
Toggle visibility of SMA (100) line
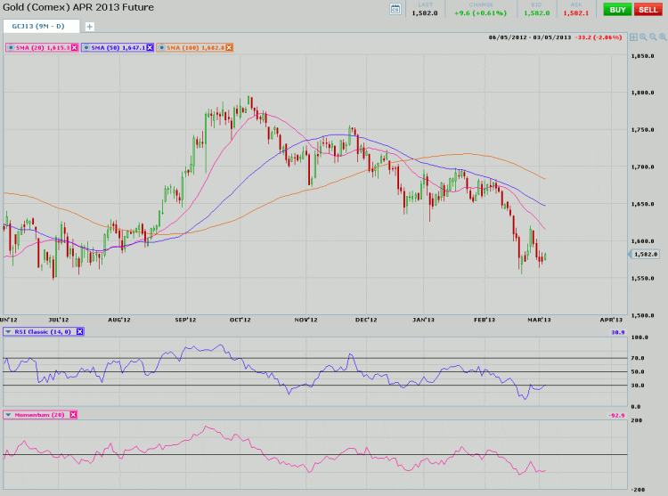coord(162,47)
